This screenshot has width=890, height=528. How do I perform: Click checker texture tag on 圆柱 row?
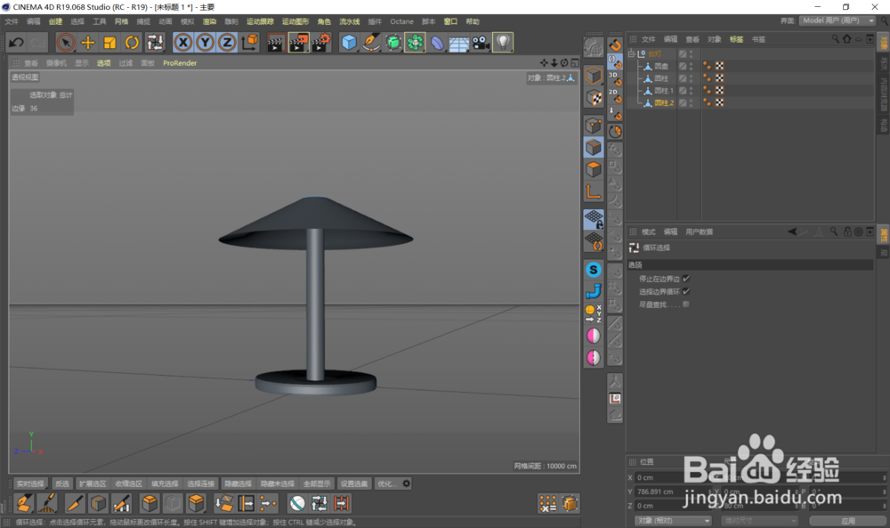click(x=719, y=78)
